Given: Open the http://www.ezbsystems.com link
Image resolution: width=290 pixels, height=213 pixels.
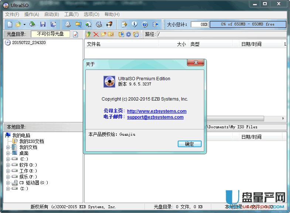Looking at the screenshot, I should [157, 111].
